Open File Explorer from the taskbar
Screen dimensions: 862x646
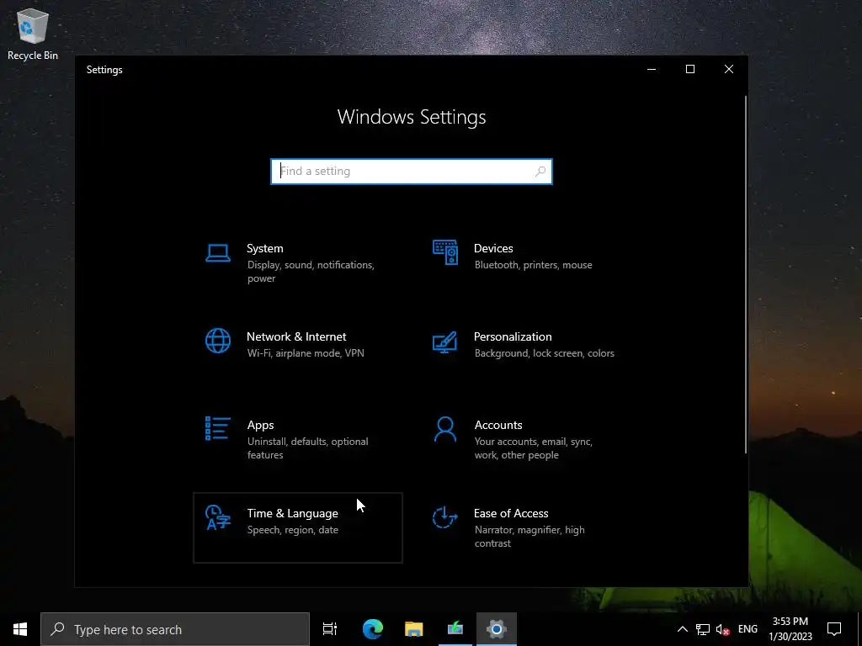414,629
